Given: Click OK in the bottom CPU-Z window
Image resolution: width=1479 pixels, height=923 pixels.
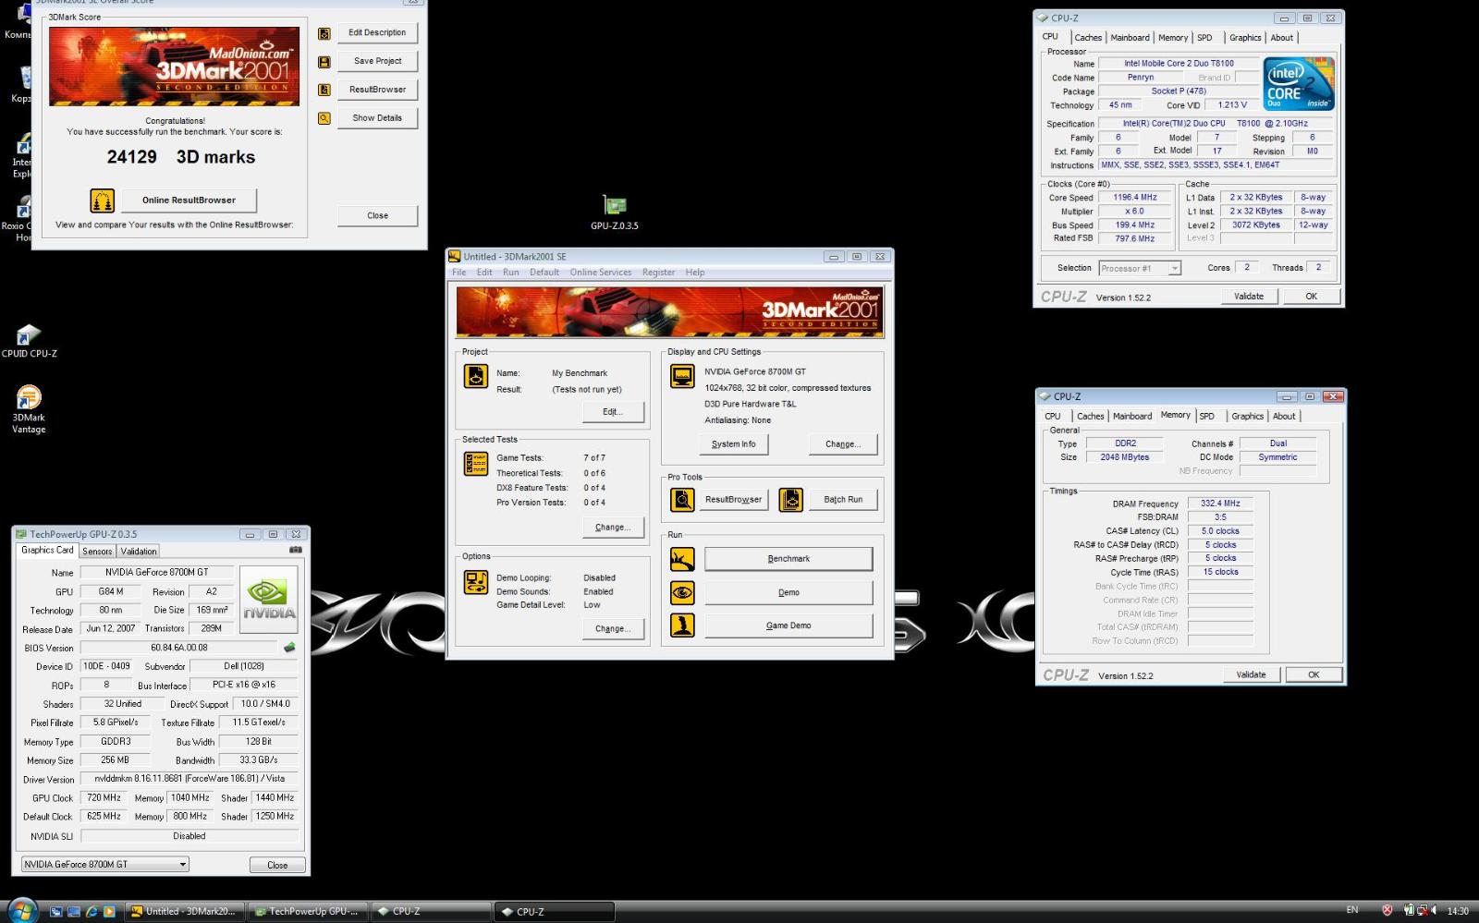Looking at the screenshot, I should 1314,675.
